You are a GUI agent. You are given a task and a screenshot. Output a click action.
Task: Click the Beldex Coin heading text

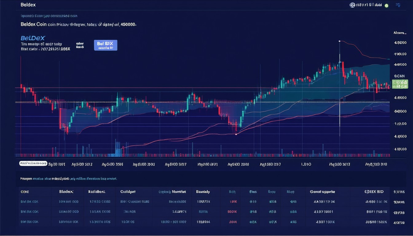tap(33, 24)
